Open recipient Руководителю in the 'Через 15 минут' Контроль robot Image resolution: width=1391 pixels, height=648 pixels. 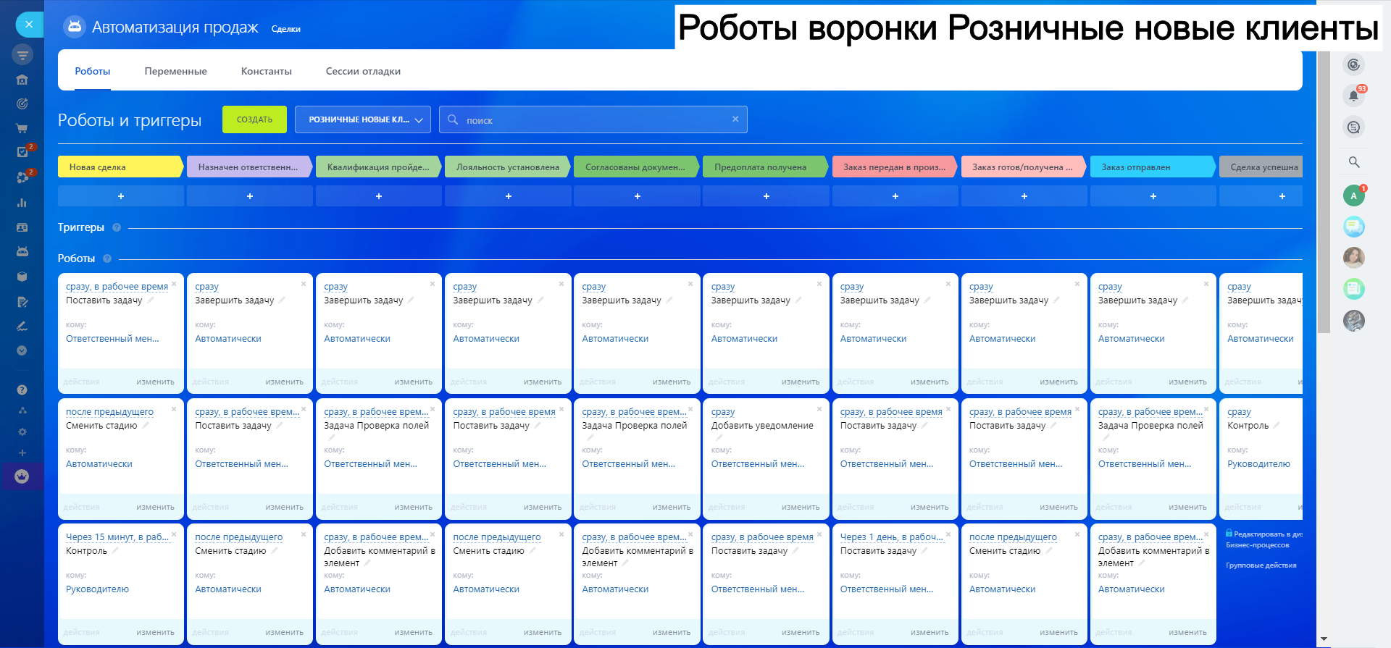97,589
